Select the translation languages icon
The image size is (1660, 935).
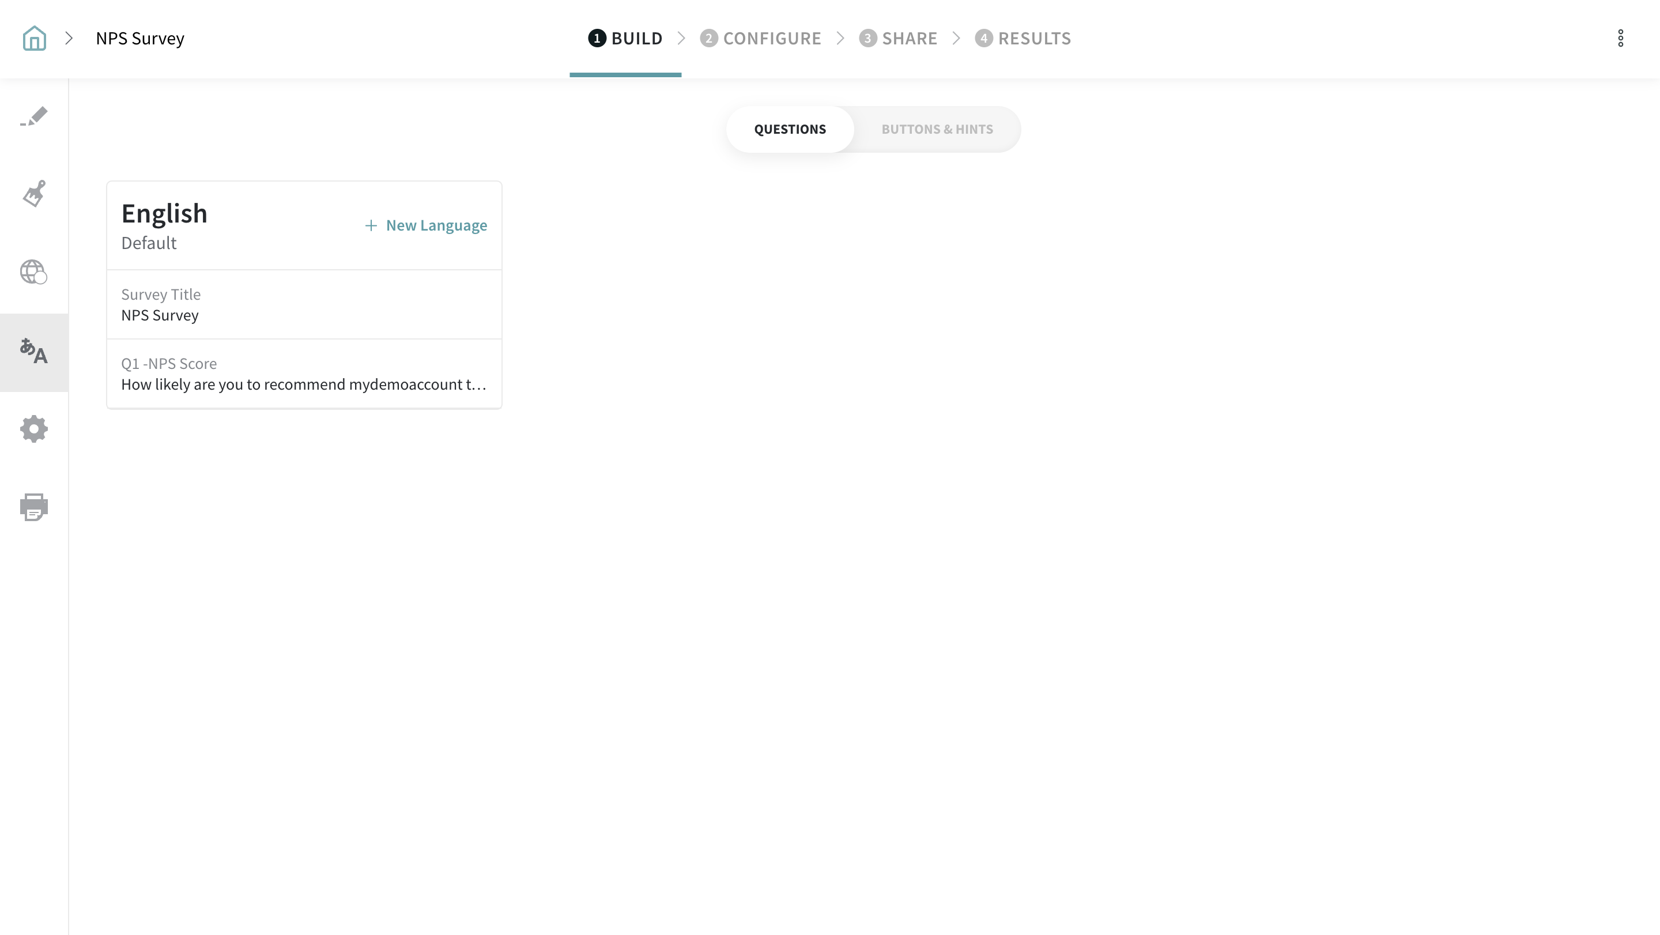pyautogui.click(x=34, y=352)
